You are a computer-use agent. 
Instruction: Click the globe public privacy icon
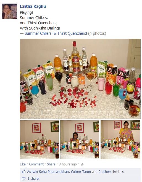tap(82, 164)
